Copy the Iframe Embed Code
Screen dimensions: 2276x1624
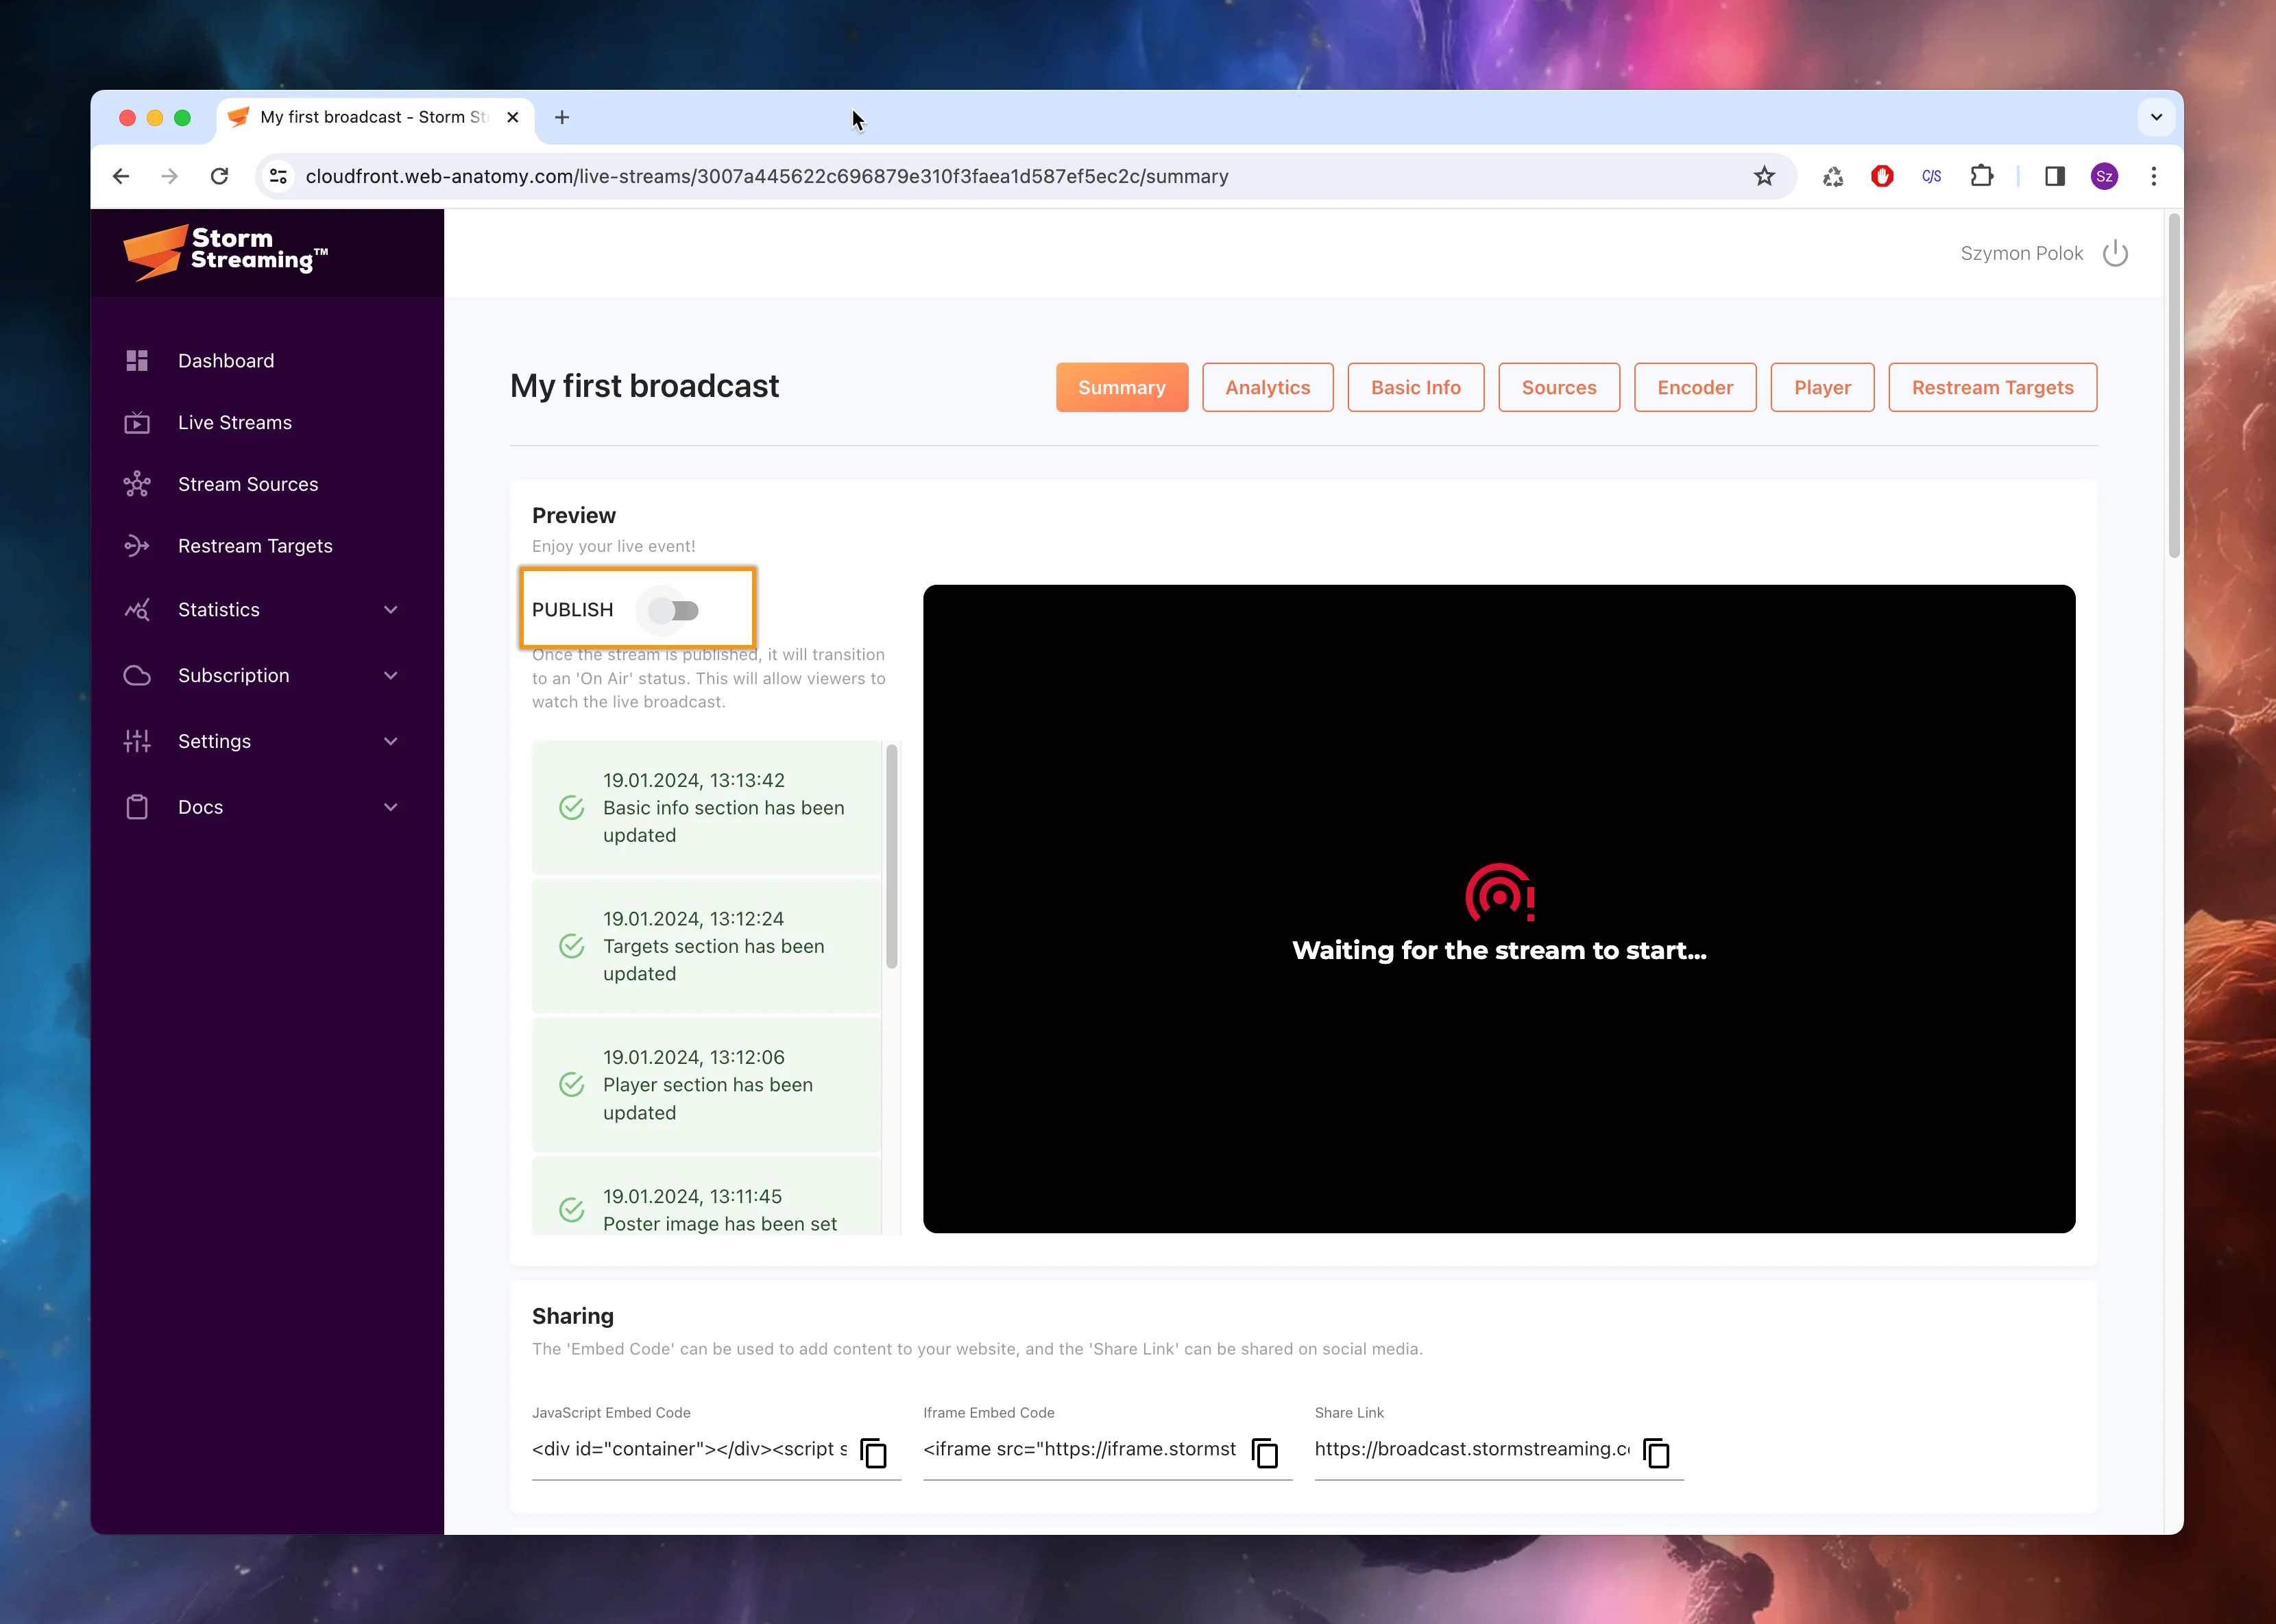(x=1265, y=1452)
